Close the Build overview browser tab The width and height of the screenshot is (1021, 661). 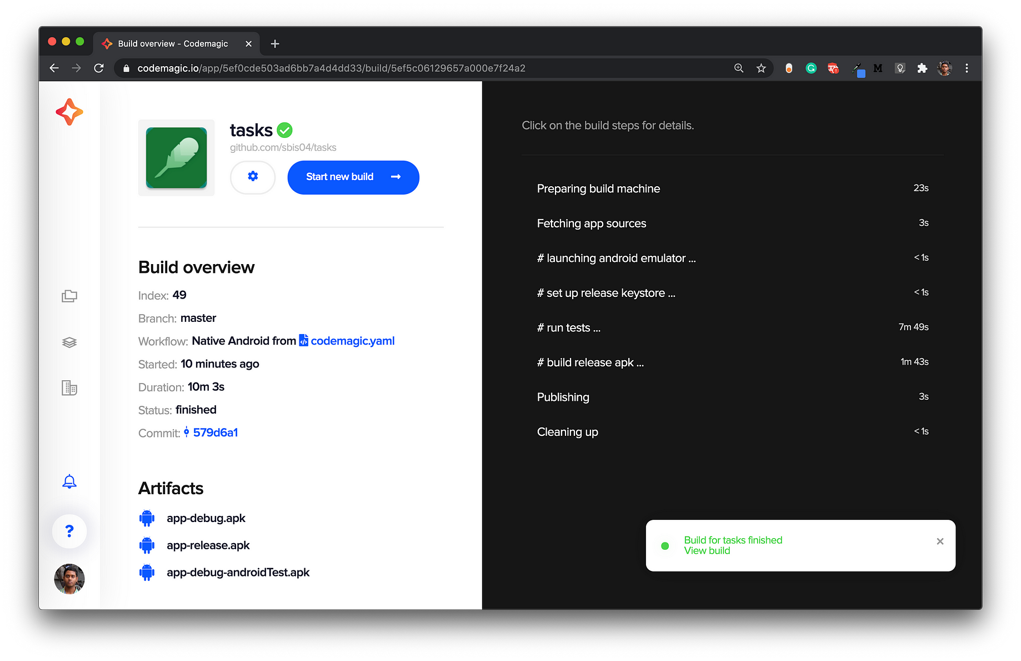(x=248, y=43)
